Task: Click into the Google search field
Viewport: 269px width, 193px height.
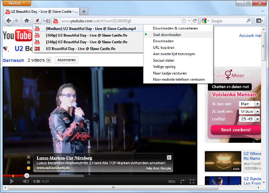Action: [x=228, y=21]
